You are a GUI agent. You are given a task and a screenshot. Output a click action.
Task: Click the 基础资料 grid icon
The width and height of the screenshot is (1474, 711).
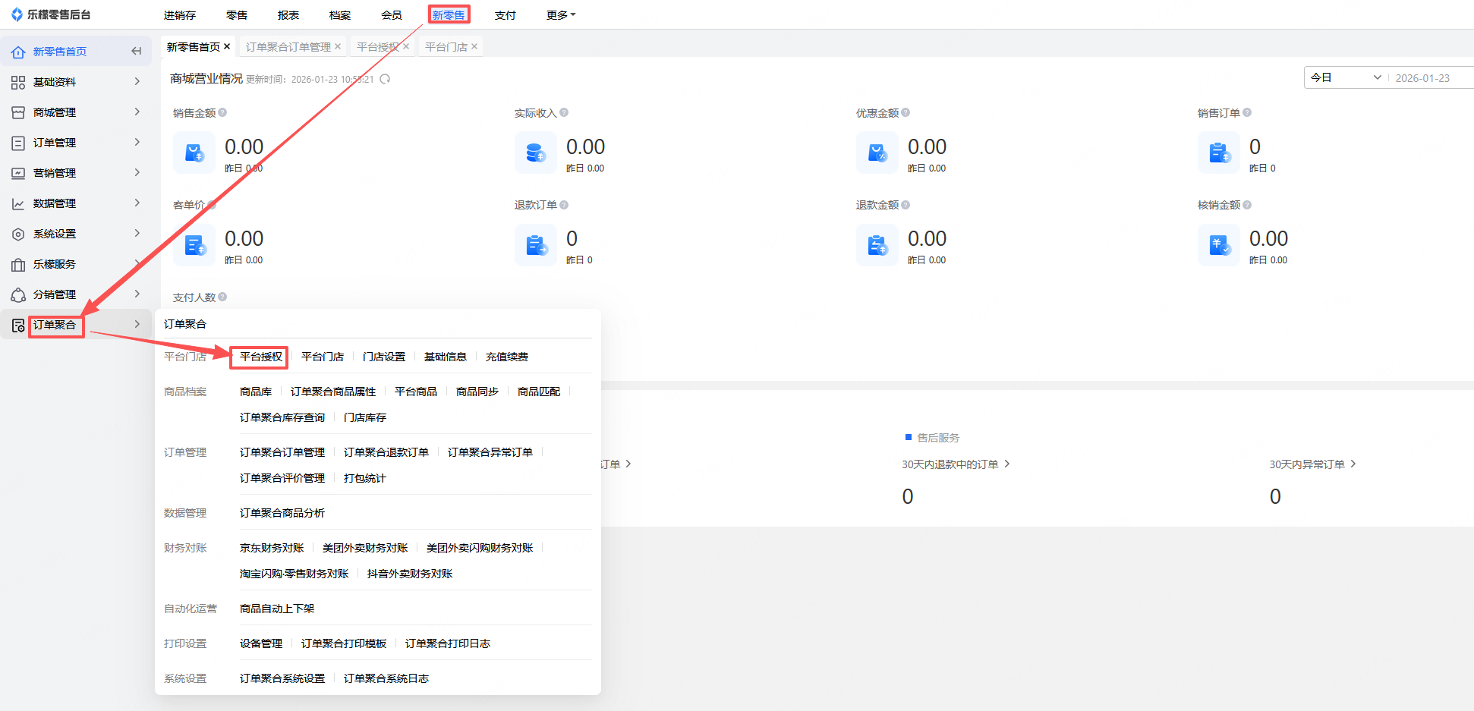(x=18, y=82)
